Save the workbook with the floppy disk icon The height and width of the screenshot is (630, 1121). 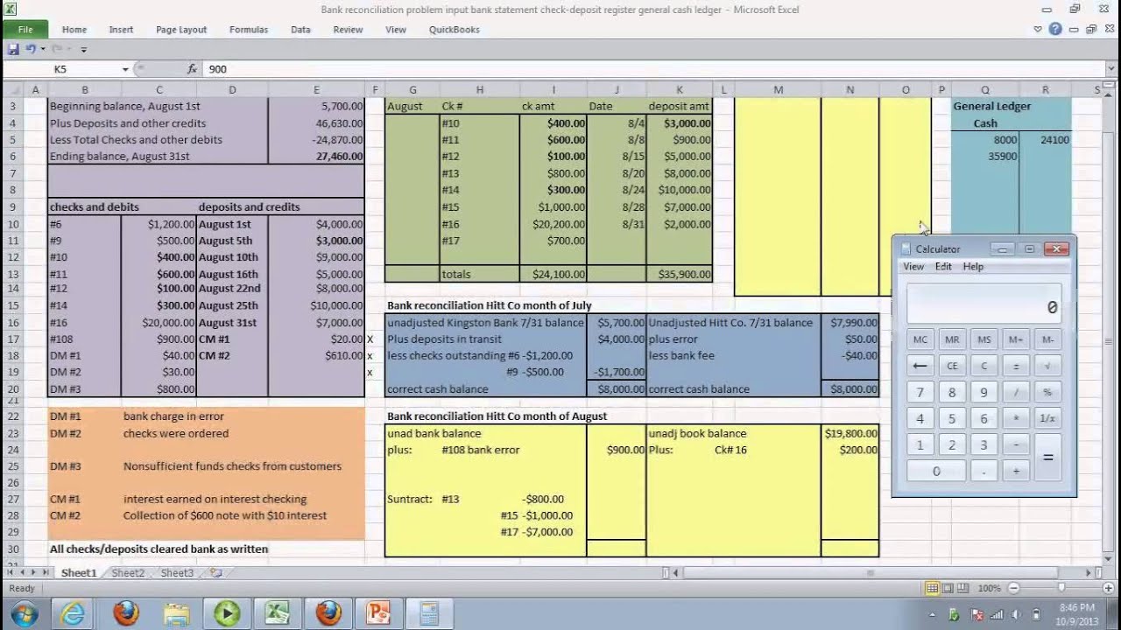click(13, 49)
